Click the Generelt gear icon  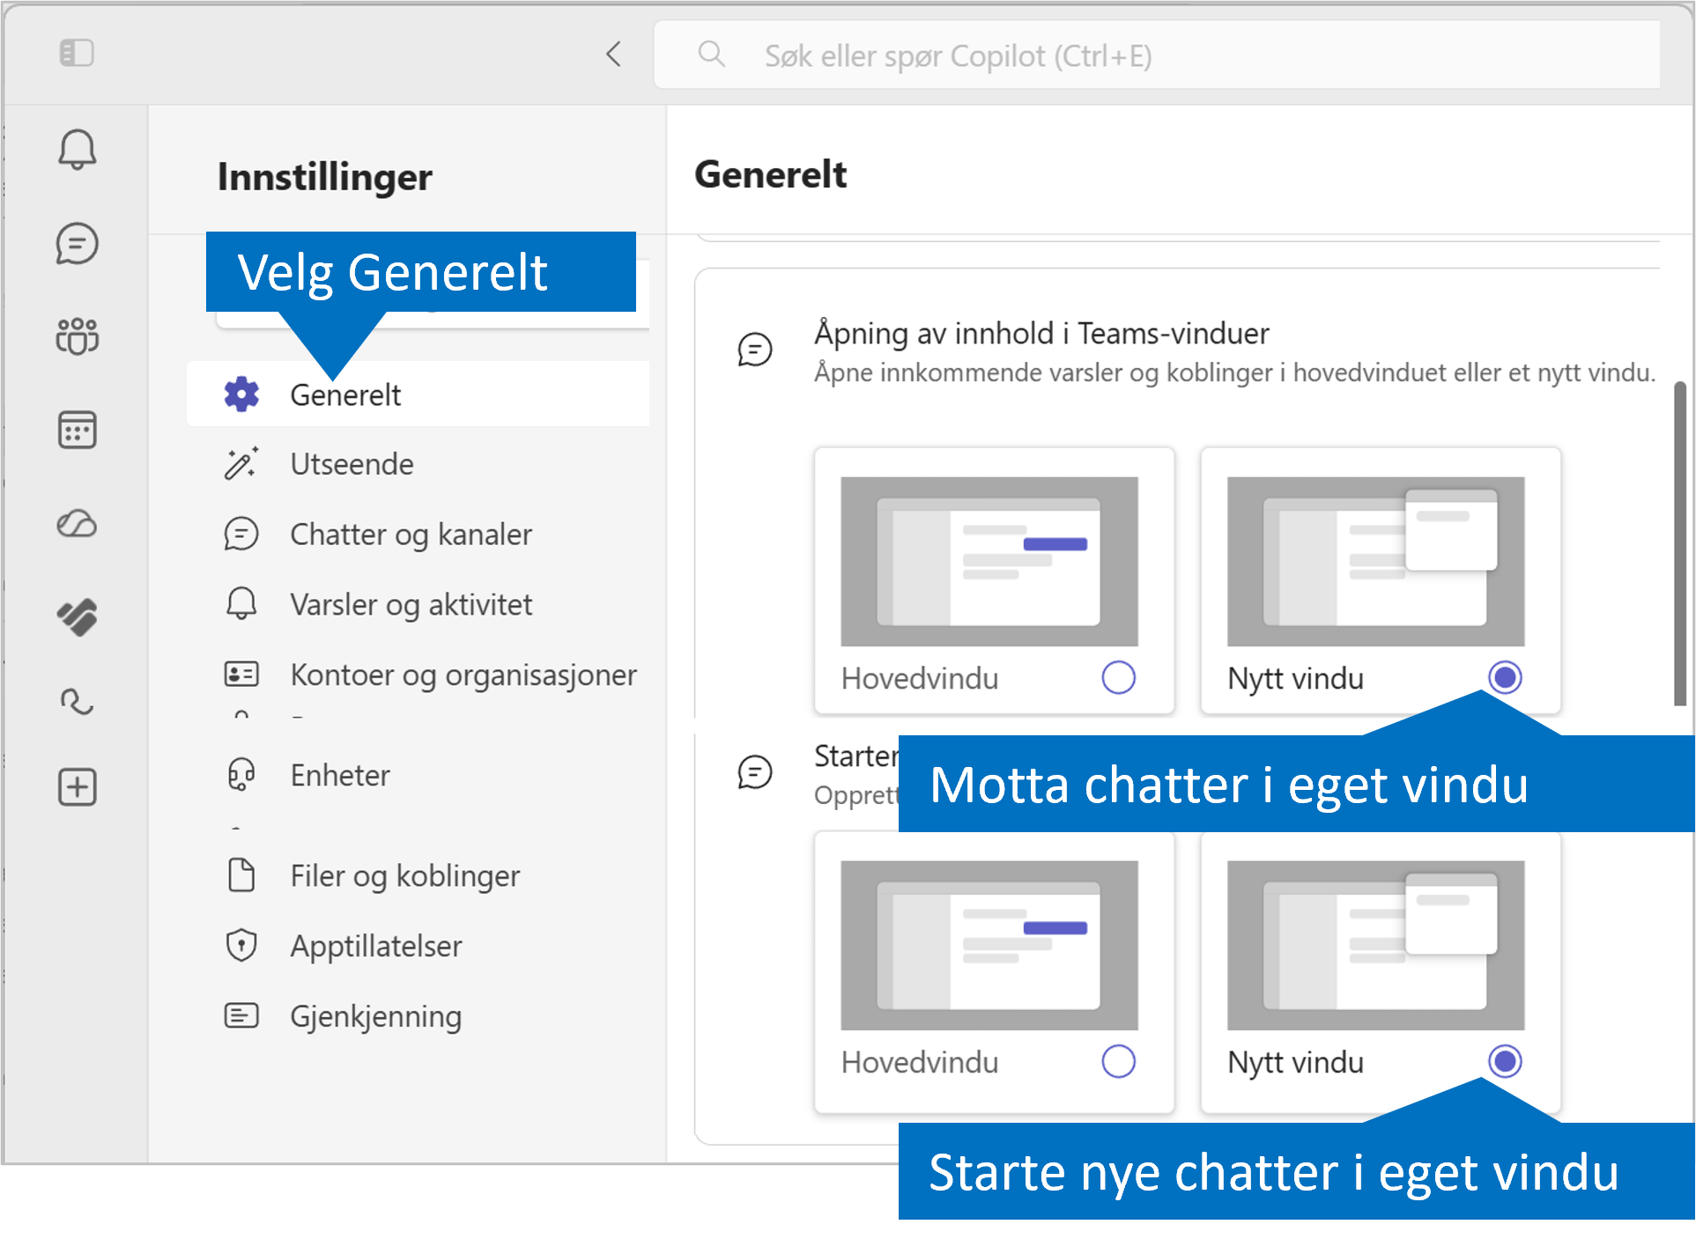[241, 395]
